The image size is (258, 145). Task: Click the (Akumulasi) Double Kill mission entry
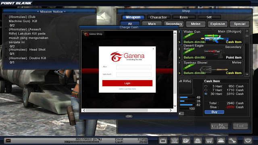click(x=27, y=60)
